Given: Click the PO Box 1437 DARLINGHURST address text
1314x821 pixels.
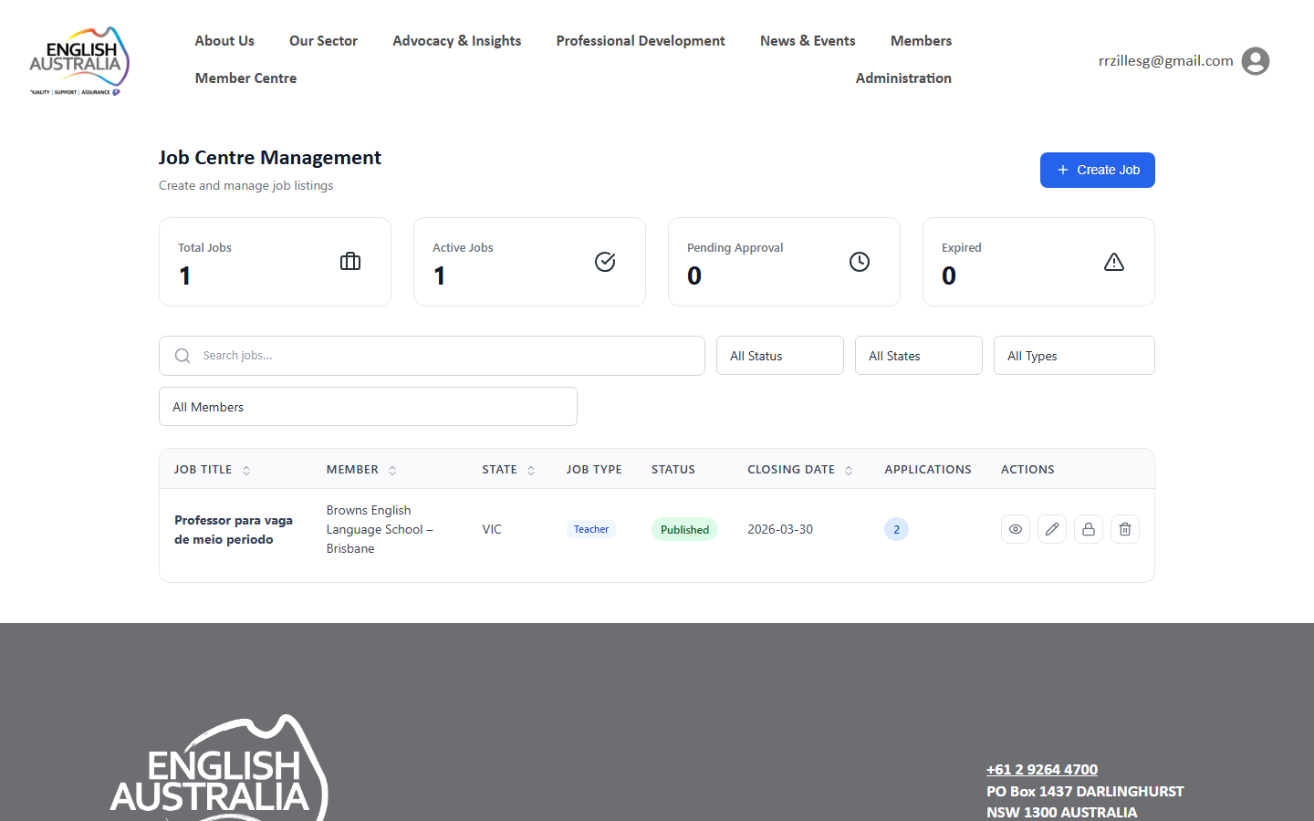Looking at the screenshot, I should (1085, 791).
